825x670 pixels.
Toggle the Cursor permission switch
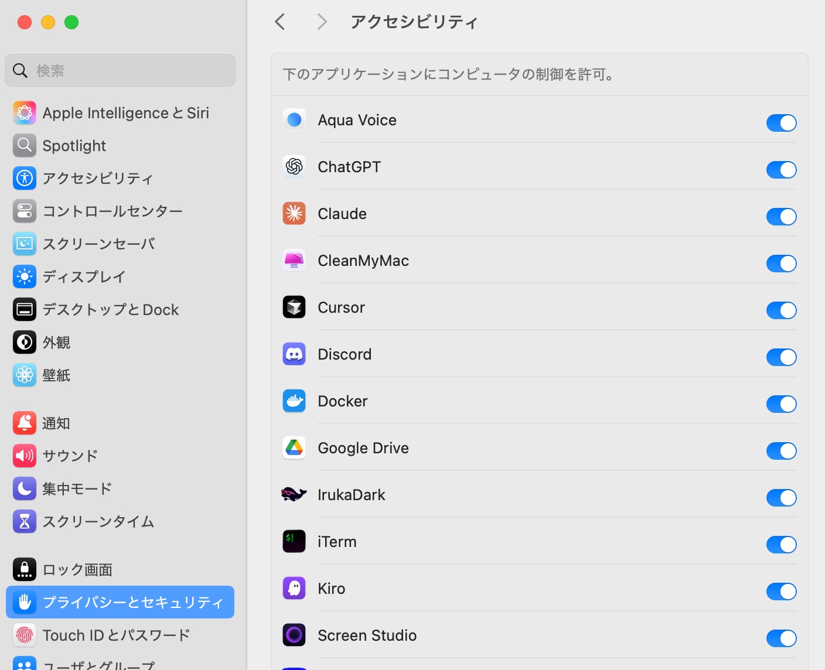pos(782,310)
